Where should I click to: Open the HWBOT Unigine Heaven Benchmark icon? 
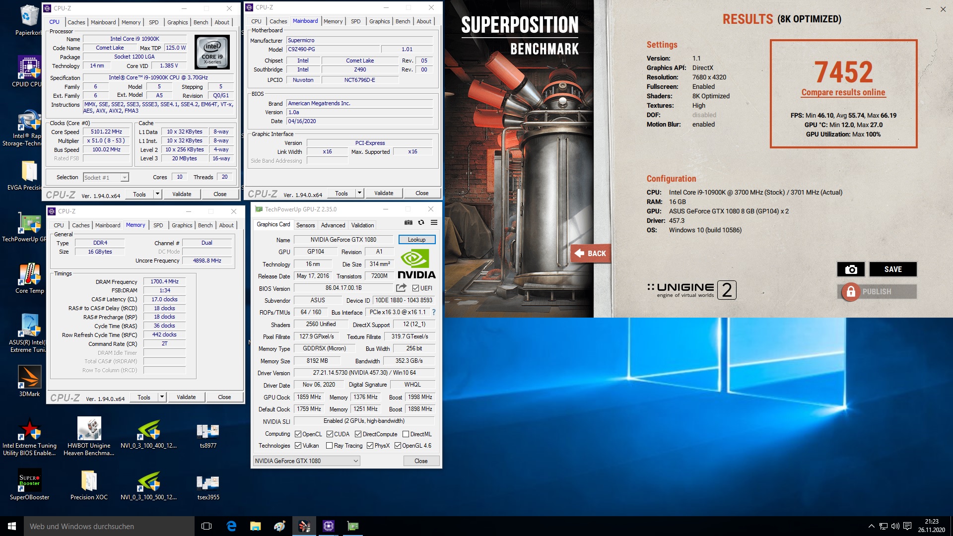[x=89, y=437]
